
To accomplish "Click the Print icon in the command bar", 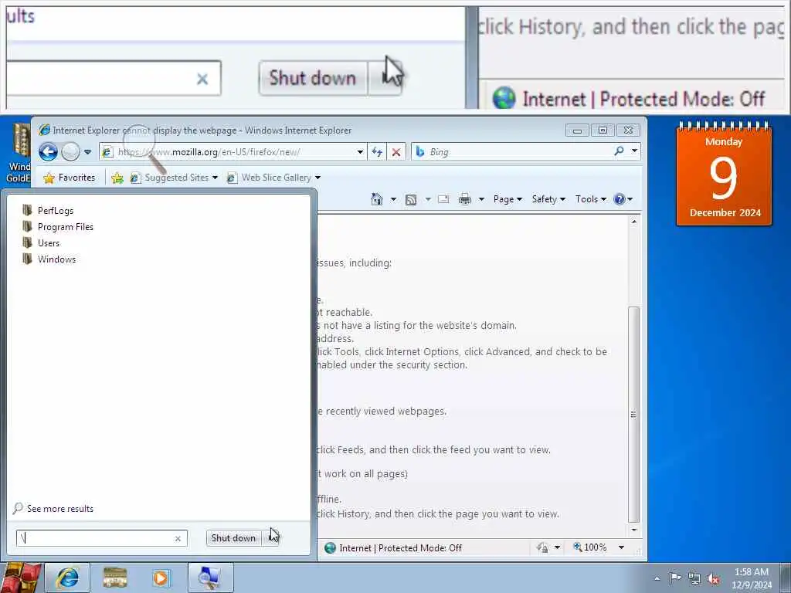I will pos(464,200).
